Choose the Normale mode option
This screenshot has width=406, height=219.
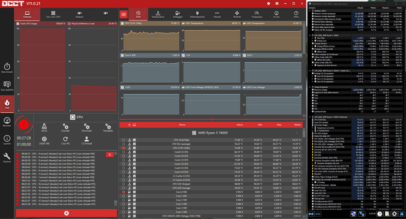click(87, 127)
